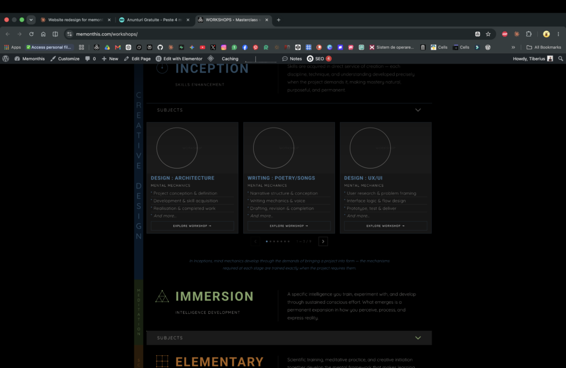The width and height of the screenshot is (566, 368).
Task: Open Notes in admin bar
Action: coord(292,59)
